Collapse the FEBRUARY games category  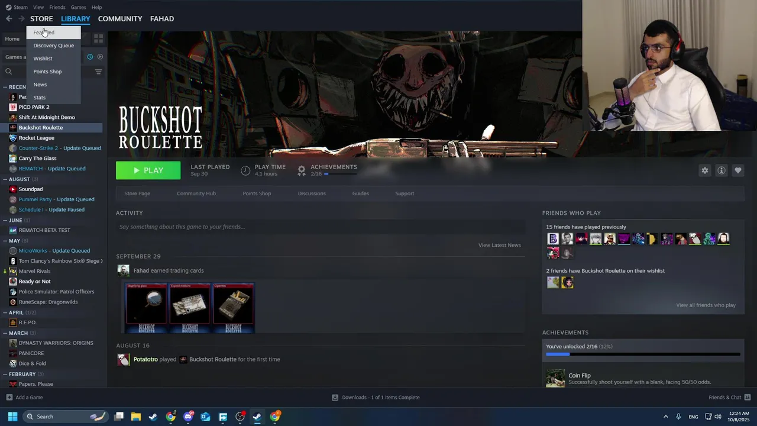[5, 374]
